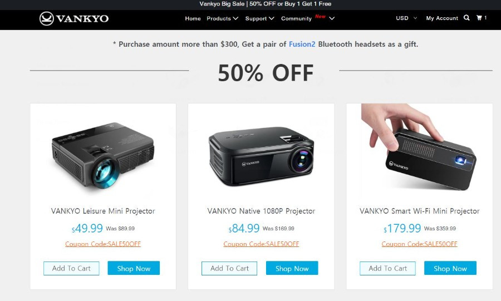This screenshot has height=301, width=501.
Task: Open the search magnifier icon
Action: click(x=466, y=18)
